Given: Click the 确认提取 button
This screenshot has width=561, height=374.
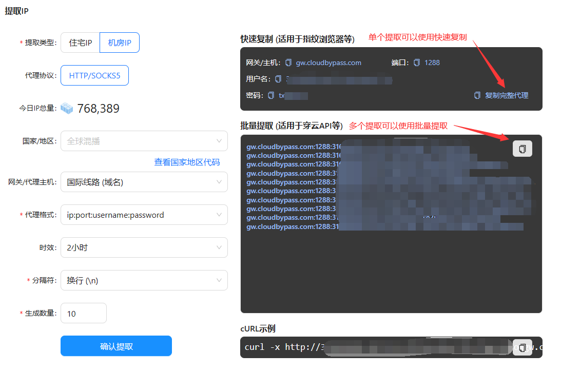Looking at the screenshot, I should [116, 346].
